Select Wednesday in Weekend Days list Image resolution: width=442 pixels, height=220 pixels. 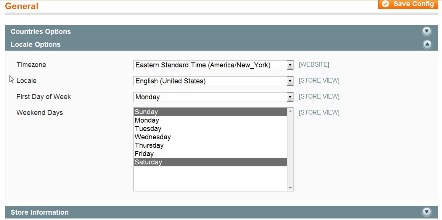point(153,137)
